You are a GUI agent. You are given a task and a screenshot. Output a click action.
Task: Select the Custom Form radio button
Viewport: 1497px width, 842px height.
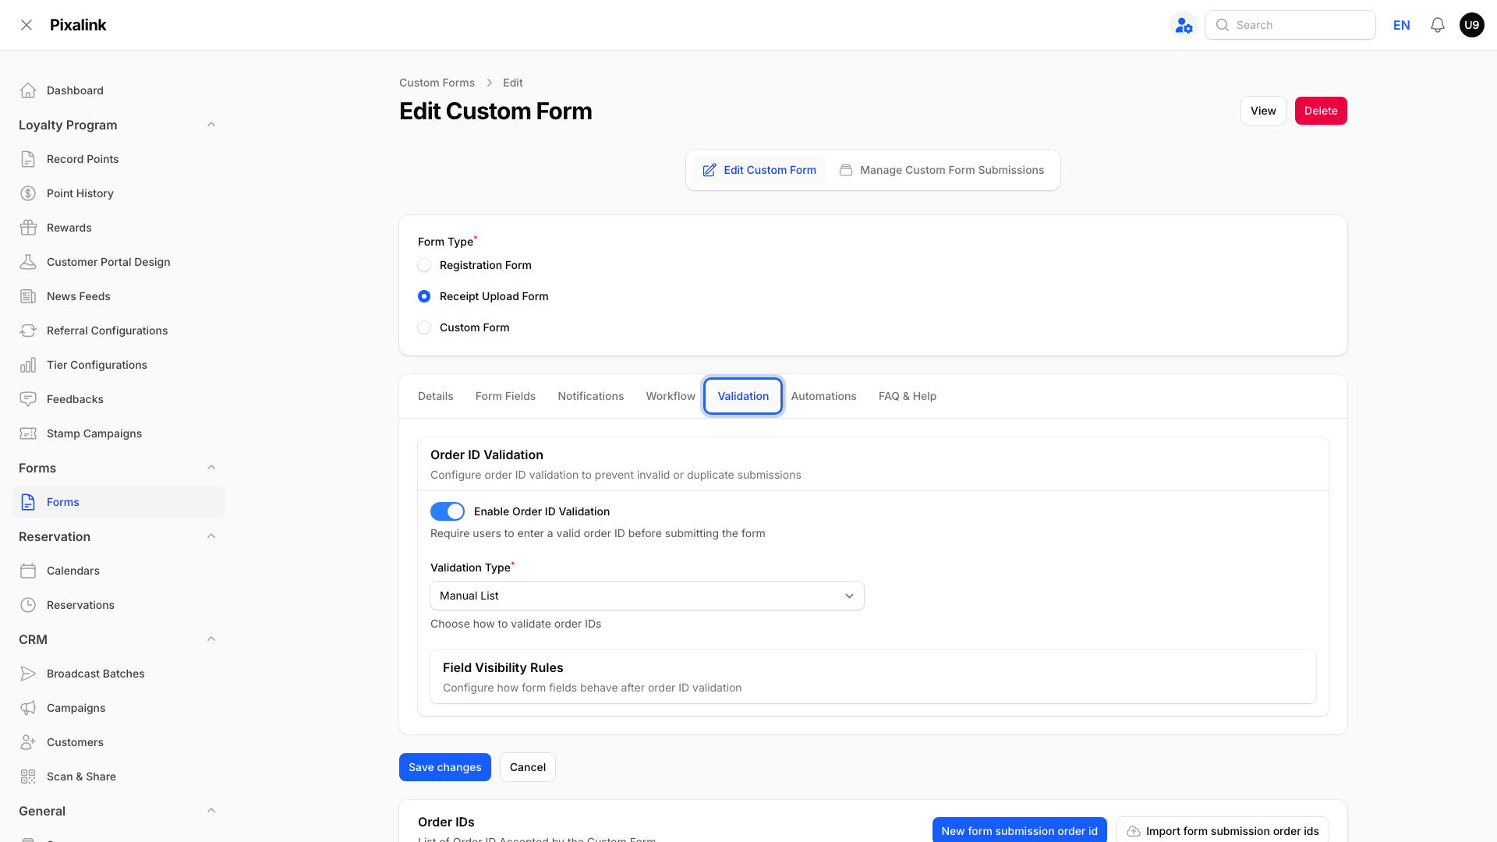424,327
